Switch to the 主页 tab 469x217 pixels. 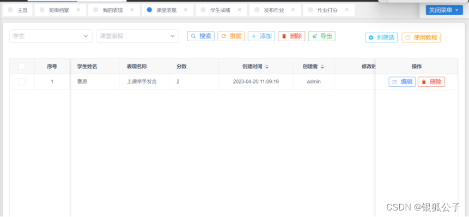17,10
